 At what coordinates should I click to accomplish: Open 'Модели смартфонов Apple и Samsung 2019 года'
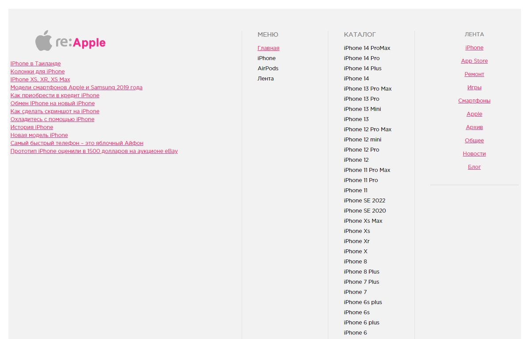(76, 87)
